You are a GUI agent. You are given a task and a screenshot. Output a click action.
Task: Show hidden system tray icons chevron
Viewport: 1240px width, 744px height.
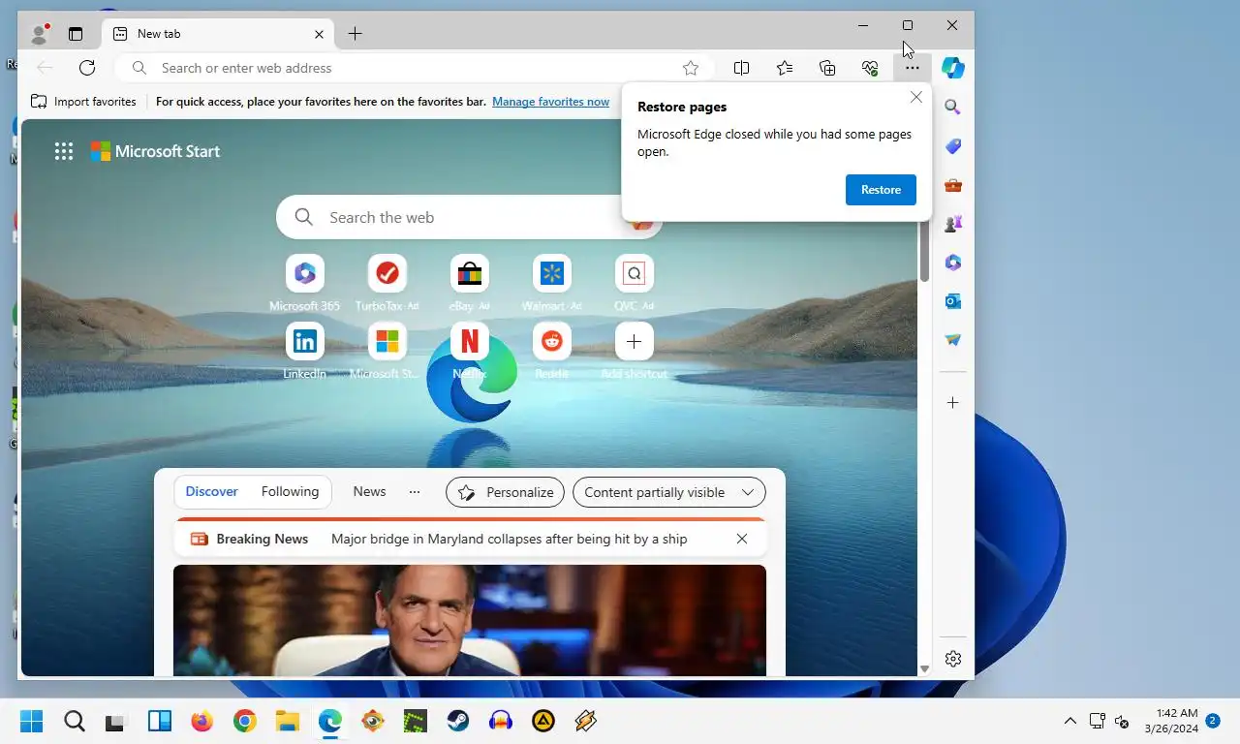click(x=1070, y=721)
